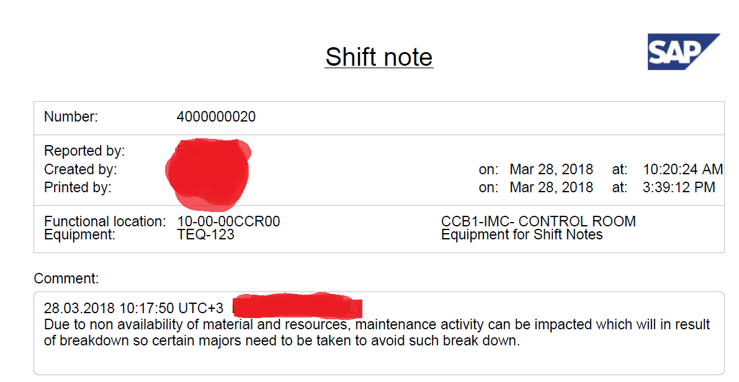
Task: Select the shift note number 4000000020
Action: pos(216,117)
